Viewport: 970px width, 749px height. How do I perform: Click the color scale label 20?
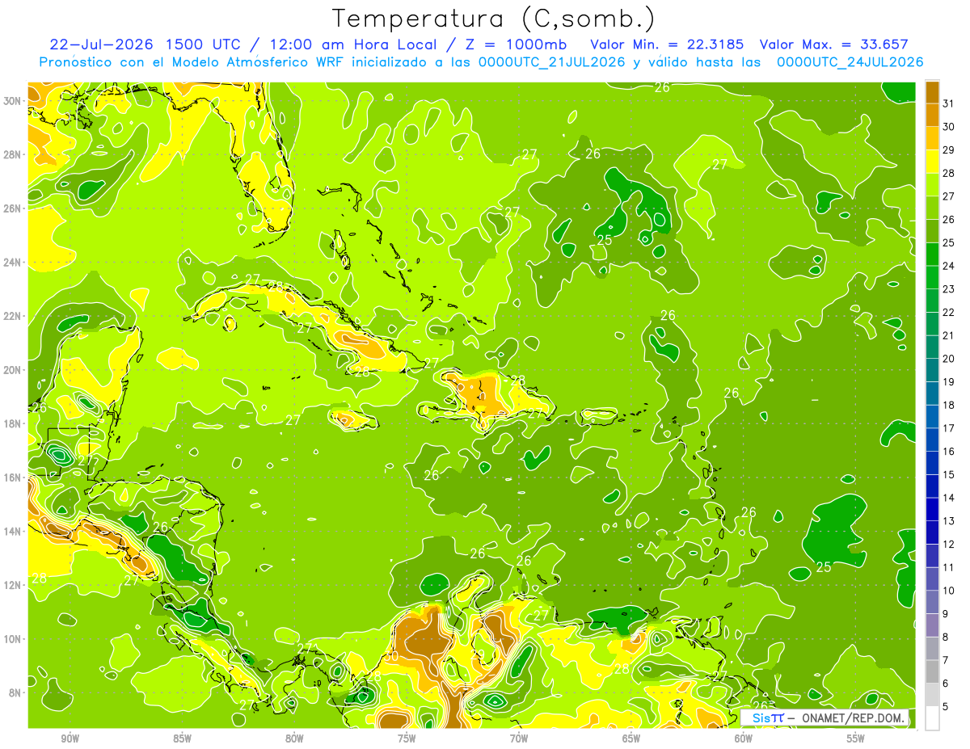coord(949,359)
